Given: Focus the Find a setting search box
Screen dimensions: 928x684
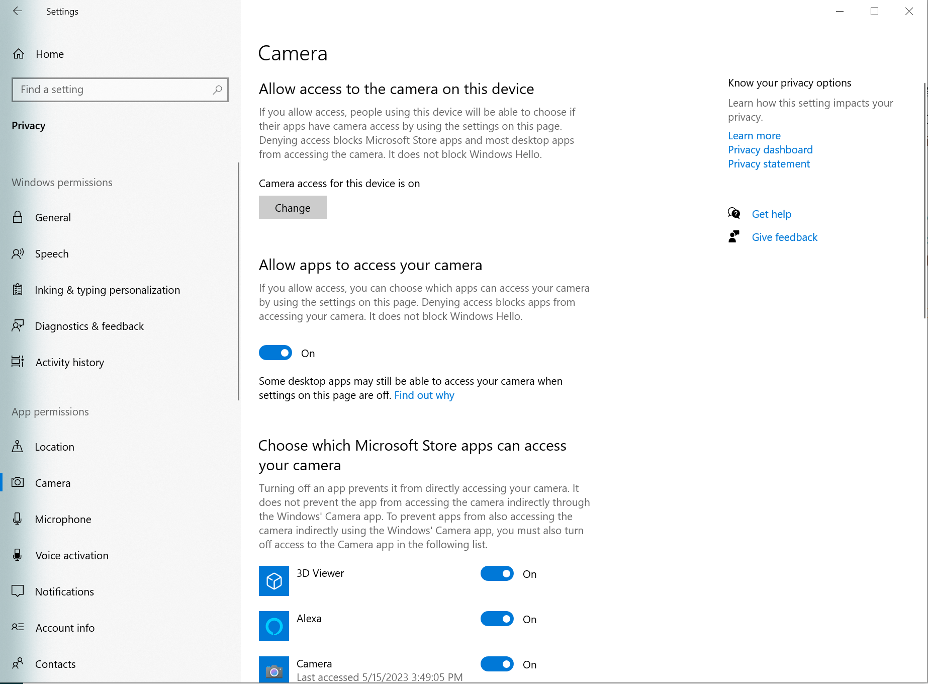Looking at the screenshot, I should [113, 90].
